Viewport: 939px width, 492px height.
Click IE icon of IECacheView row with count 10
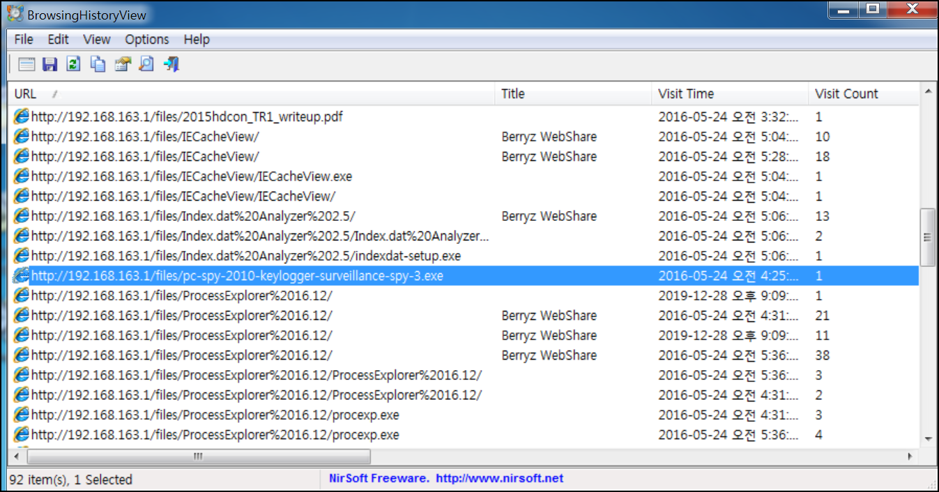(22, 137)
